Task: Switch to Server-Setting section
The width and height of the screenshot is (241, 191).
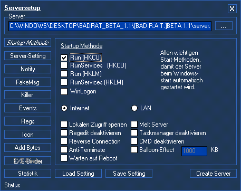Action: (28, 56)
